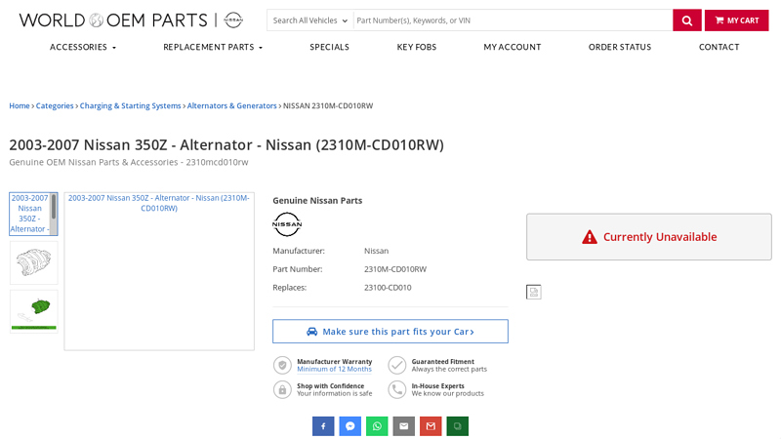The width and height of the screenshot is (781, 439).
Task: Select the green alternator diagram thumbnail
Action: click(33, 310)
